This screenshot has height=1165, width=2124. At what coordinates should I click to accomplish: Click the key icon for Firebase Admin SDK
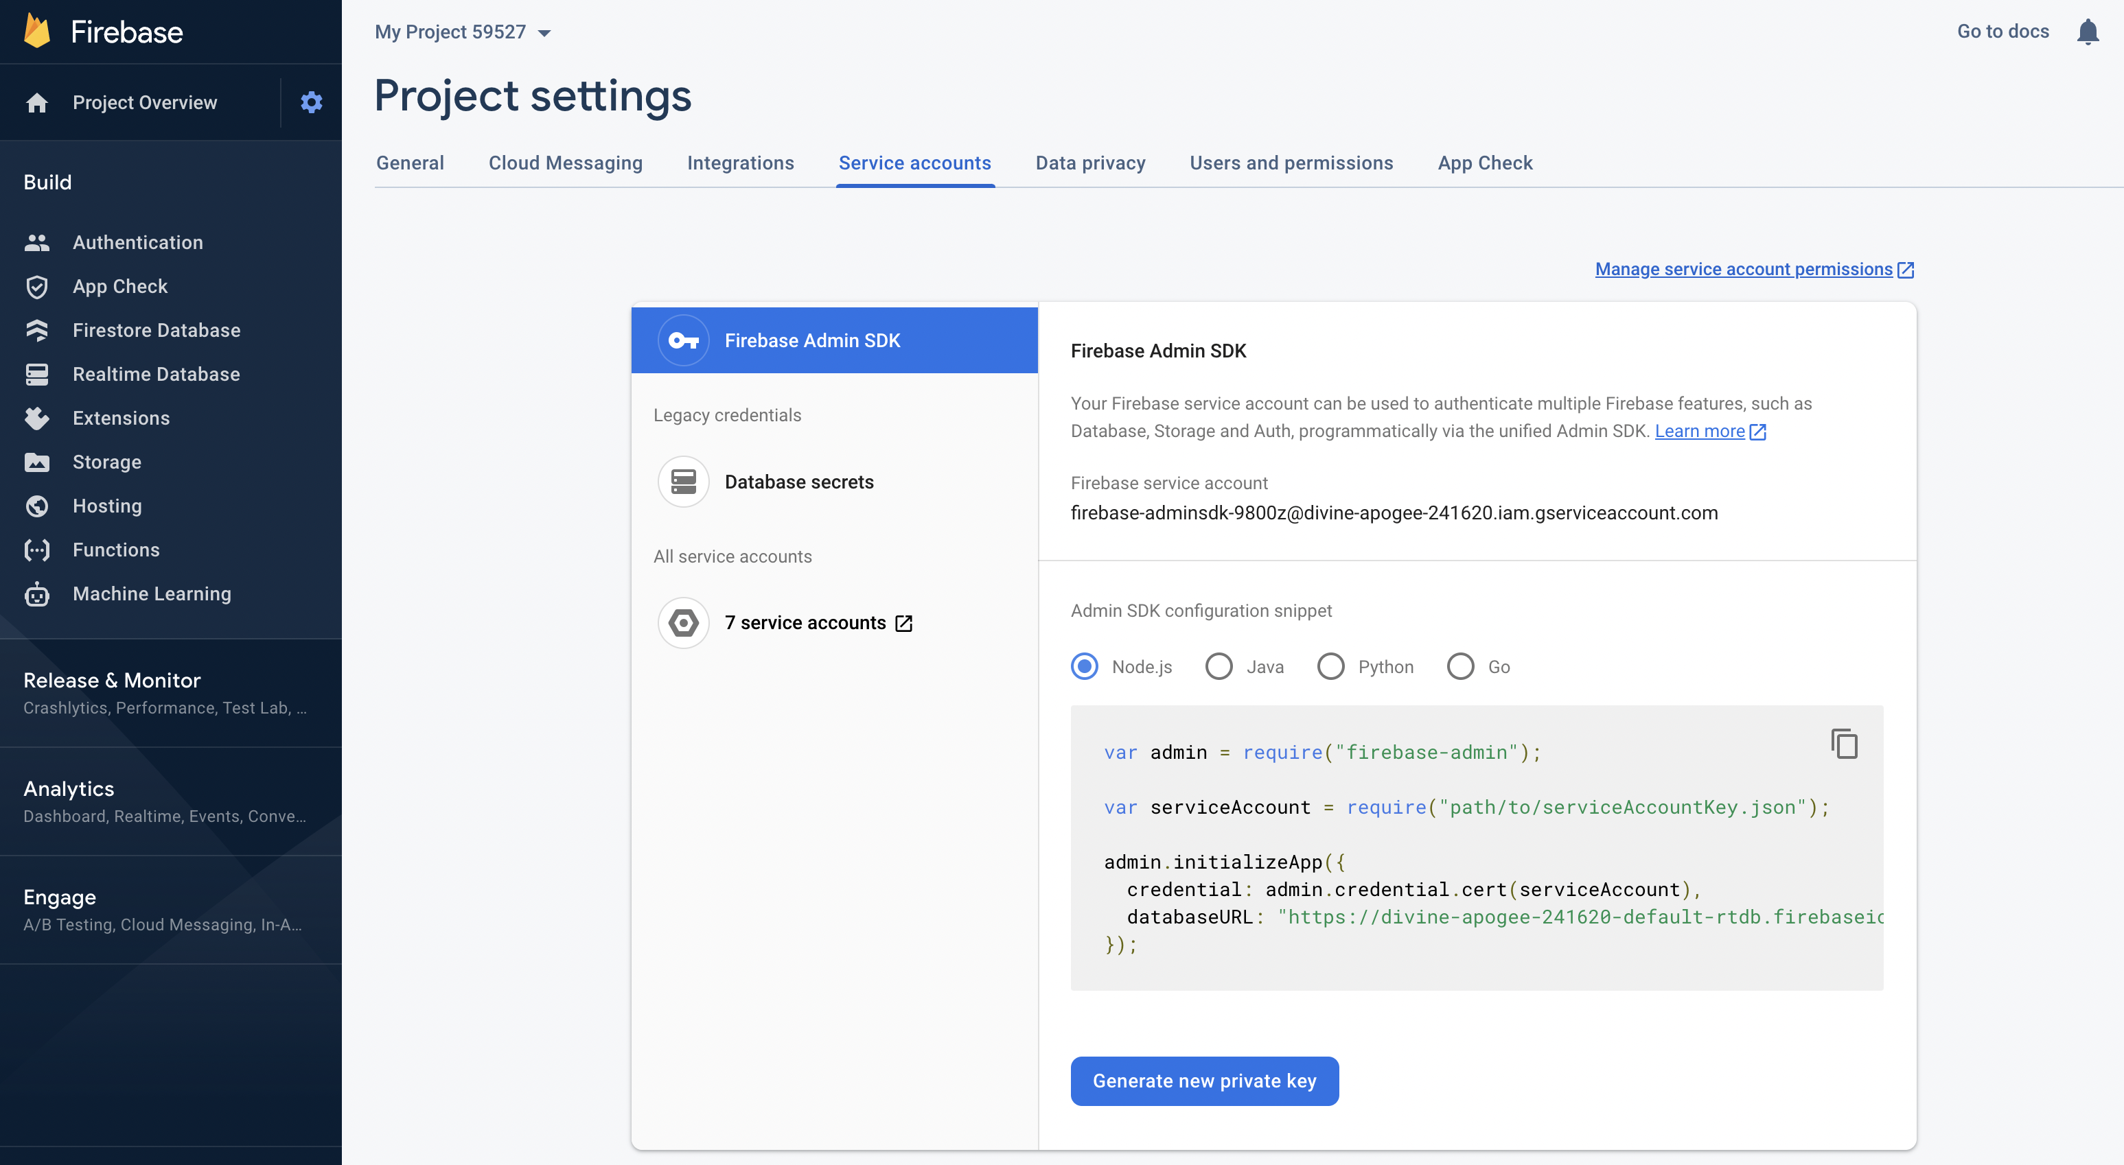682,340
